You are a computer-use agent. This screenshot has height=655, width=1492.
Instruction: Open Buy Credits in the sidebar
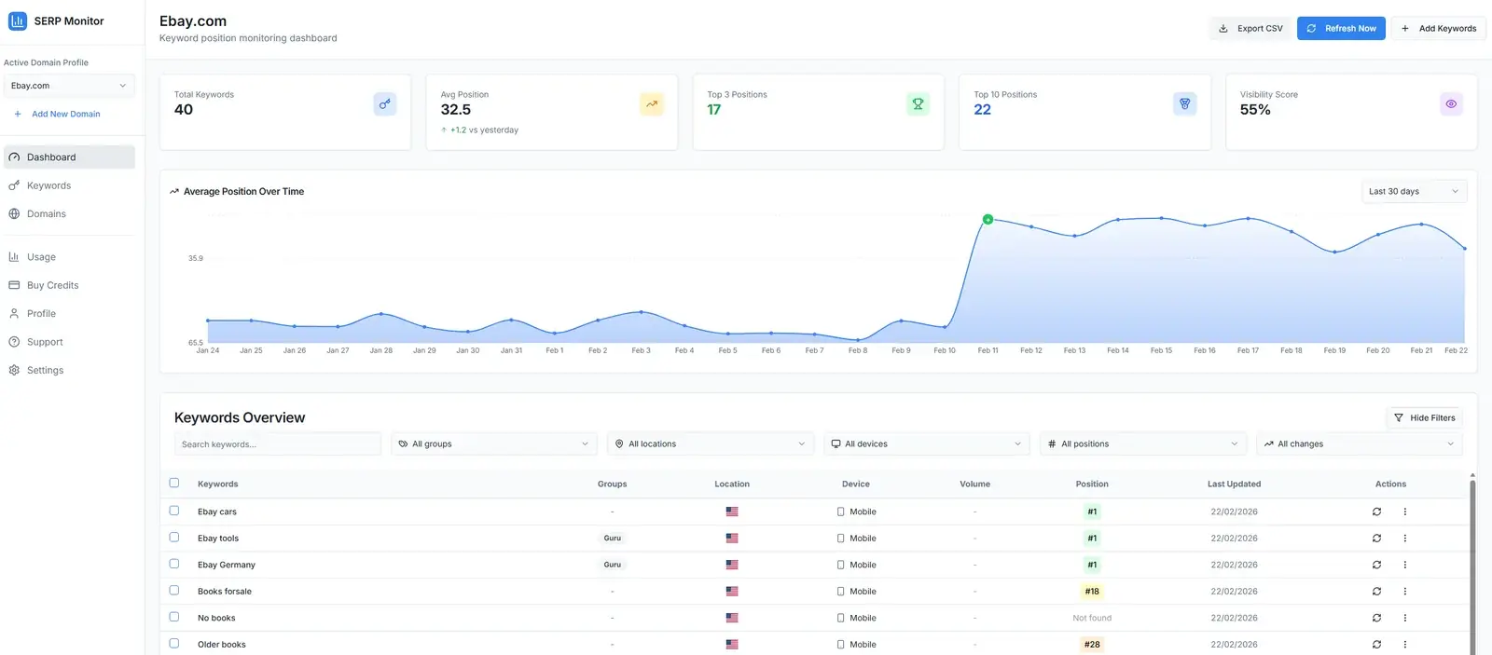pos(69,285)
